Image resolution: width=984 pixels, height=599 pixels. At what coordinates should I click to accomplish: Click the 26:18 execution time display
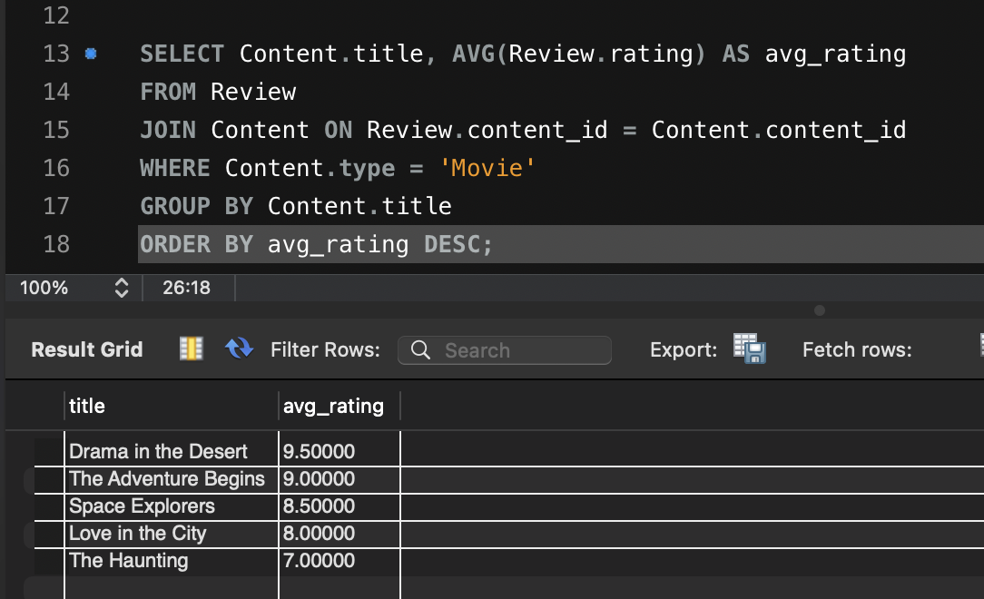[188, 287]
